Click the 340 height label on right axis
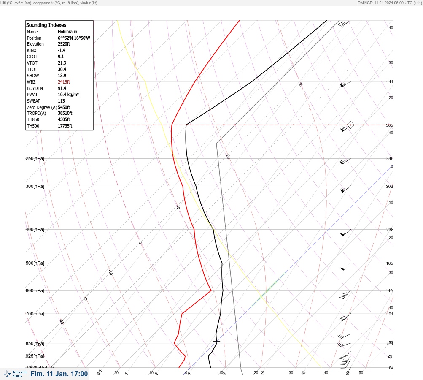The height and width of the screenshot is (380, 423). [x=390, y=158]
